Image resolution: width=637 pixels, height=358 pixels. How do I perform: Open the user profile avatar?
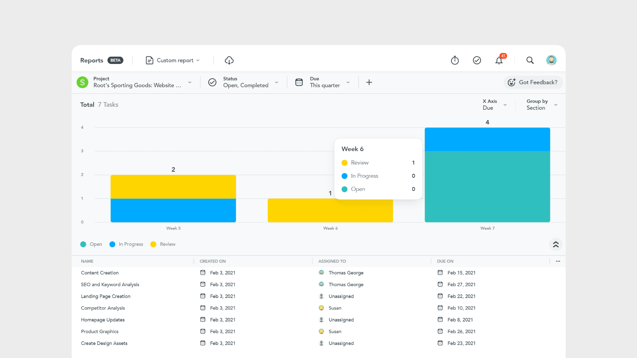(551, 60)
